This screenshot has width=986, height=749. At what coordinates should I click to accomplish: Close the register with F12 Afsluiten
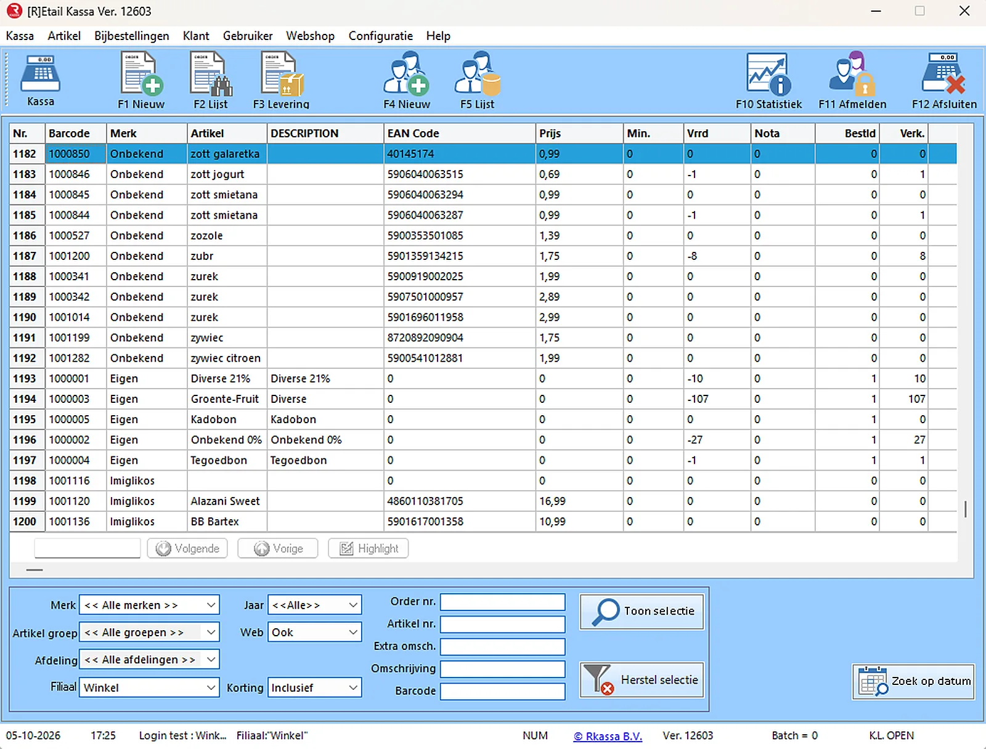click(x=944, y=81)
